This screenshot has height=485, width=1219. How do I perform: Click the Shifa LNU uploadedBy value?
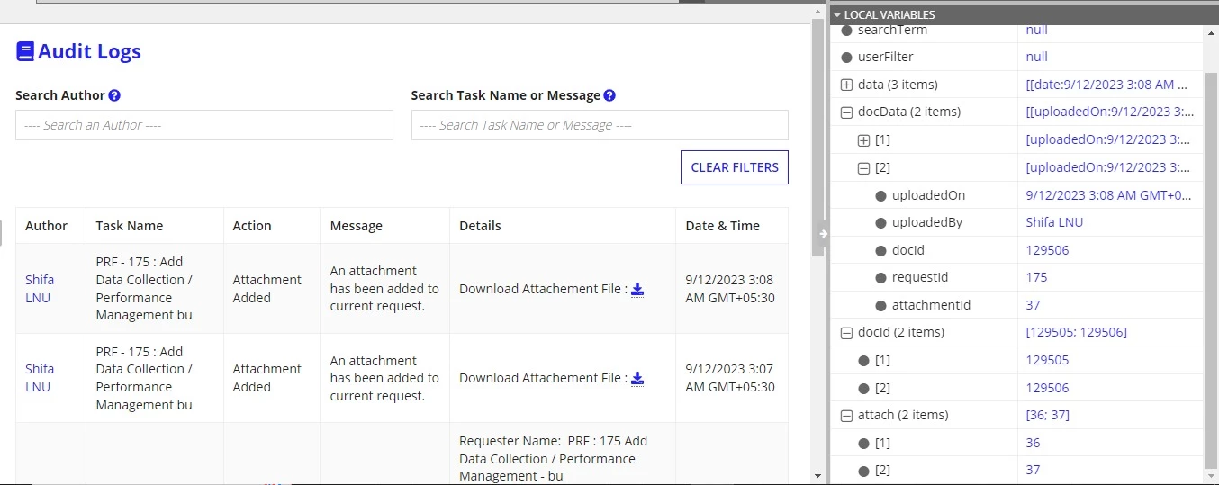coord(1054,222)
